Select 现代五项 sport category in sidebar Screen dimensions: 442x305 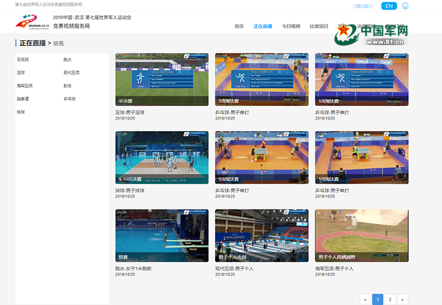point(71,73)
